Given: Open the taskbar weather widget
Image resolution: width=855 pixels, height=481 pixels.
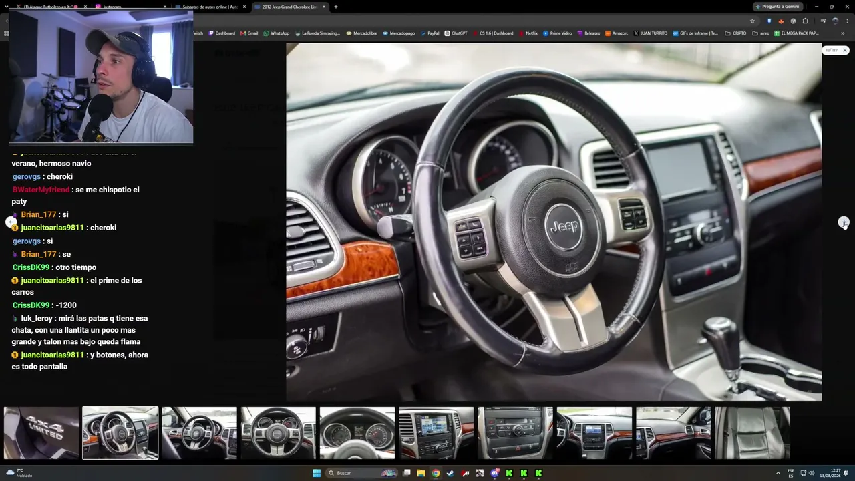Looking at the screenshot, I should [19, 473].
